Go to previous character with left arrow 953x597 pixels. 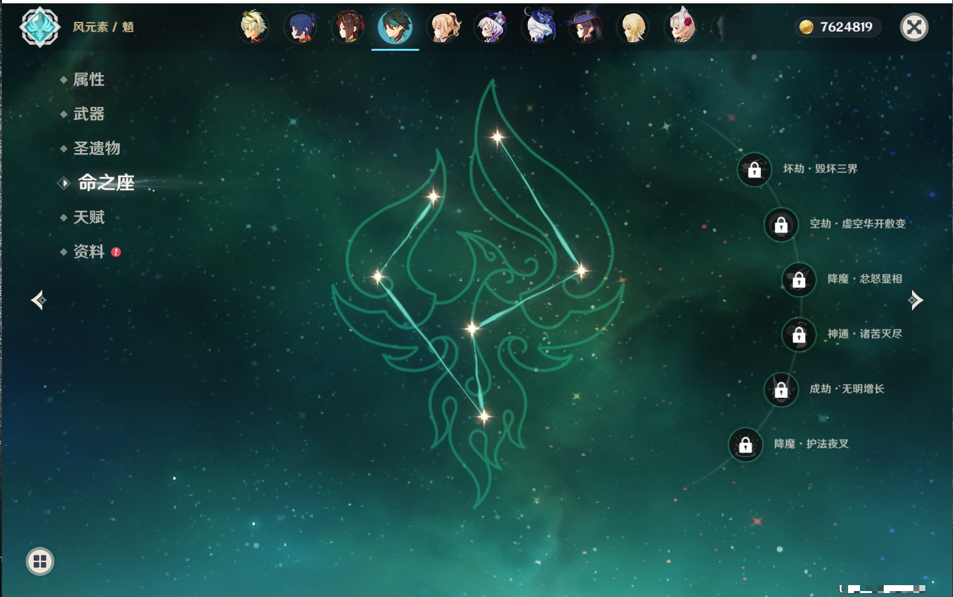[x=39, y=300]
